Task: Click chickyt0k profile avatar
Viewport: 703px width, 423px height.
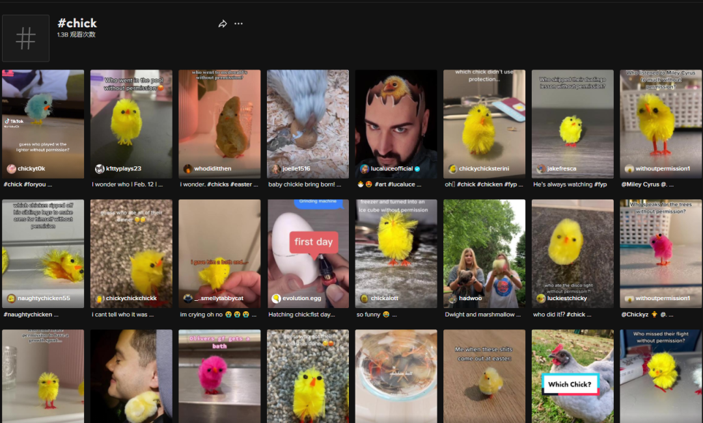Action: 11,169
